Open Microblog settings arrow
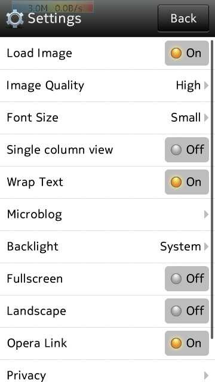 [x=206, y=214]
